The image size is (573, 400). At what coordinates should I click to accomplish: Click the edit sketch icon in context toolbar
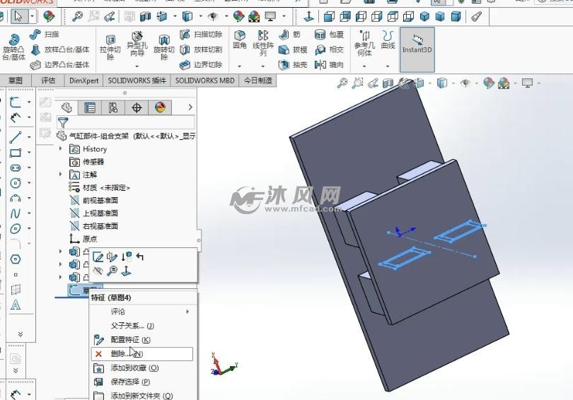pyautogui.click(x=98, y=257)
